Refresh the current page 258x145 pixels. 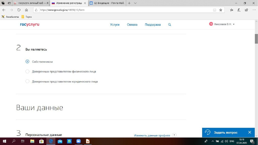coord(19,10)
